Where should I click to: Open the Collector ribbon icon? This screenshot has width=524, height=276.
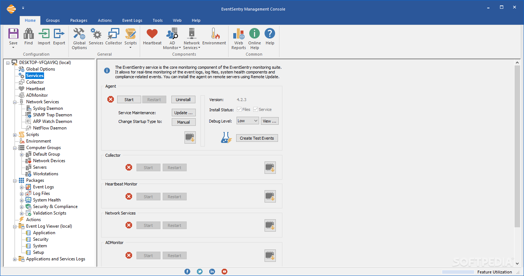click(114, 34)
